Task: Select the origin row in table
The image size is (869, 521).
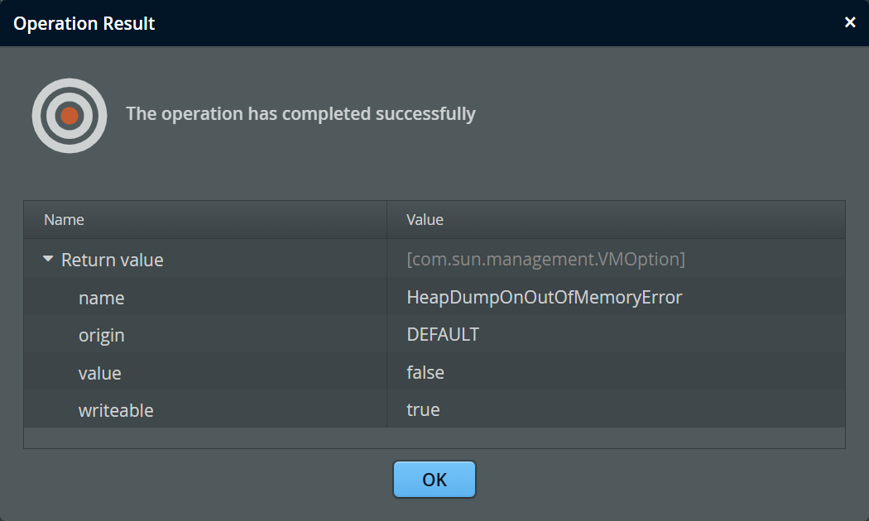Action: point(102,335)
